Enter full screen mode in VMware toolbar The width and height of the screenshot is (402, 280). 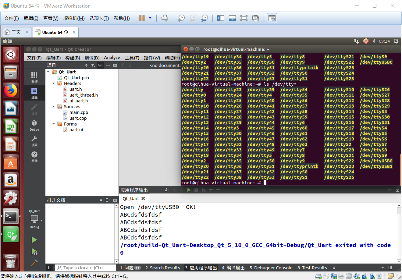click(244, 18)
